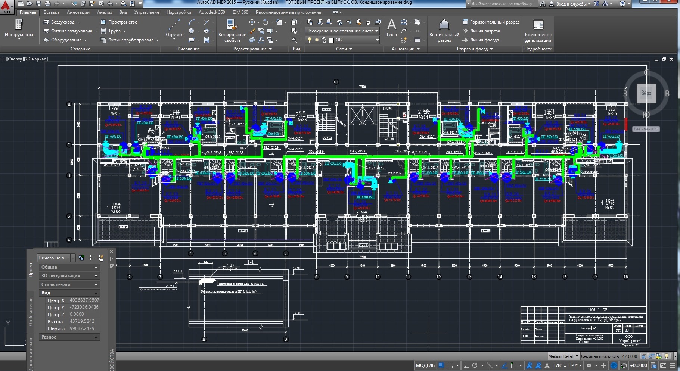Click Вход в службы sign-in button

tap(570, 4)
